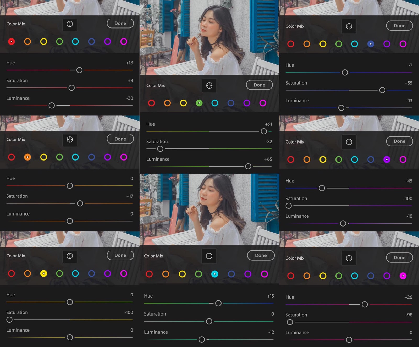
Task: Click the Hue slider handle at -7
Action: [x=345, y=73]
